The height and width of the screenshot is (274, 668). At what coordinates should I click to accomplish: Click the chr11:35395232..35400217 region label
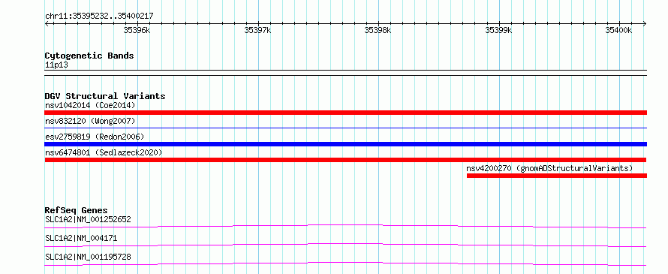coord(99,16)
